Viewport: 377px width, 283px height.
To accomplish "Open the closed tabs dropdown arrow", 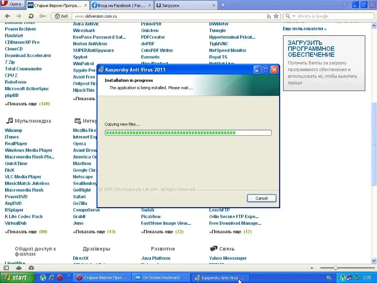I will [344, 5].
